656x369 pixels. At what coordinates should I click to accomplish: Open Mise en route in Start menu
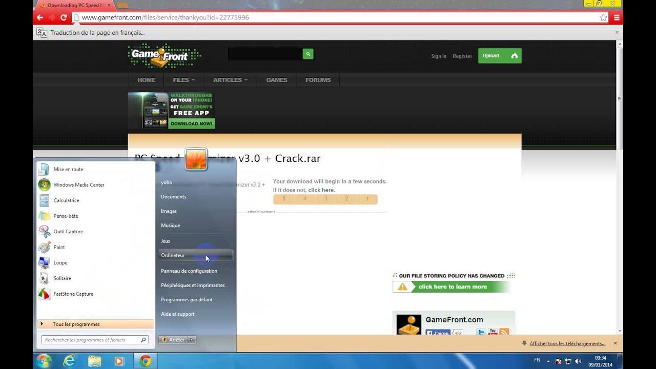click(x=95, y=169)
